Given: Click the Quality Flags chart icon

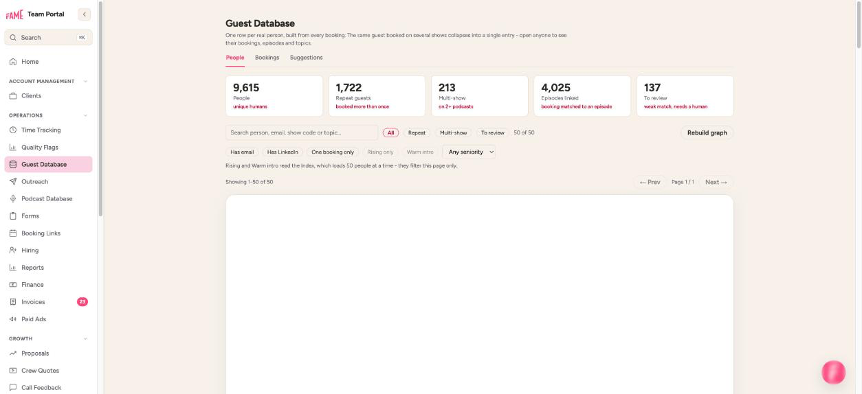Looking at the screenshot, I should pyautogui.click(x=13, y=148).
